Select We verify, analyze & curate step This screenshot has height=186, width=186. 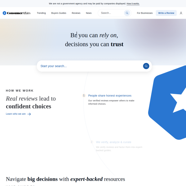pyautogui.click(x=113, y=142)
